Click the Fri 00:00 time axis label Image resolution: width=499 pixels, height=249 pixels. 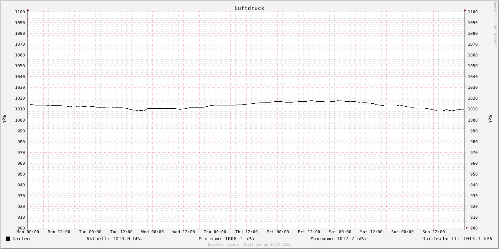(278, 232)
